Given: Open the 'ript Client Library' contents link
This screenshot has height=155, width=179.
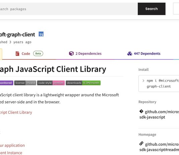Looking at the screenshot, I should (16, 112).
